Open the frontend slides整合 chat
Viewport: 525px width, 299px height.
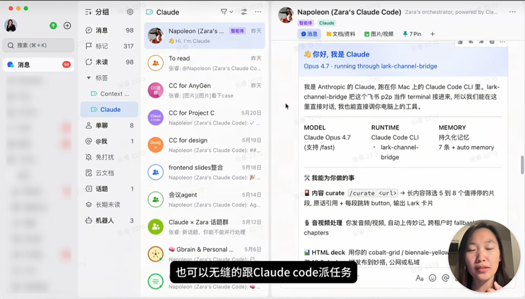click(205, 172)
